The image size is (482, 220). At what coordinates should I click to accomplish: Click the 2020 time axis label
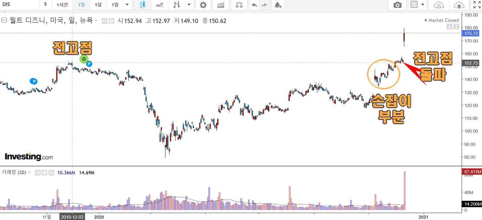coord(99,217)
